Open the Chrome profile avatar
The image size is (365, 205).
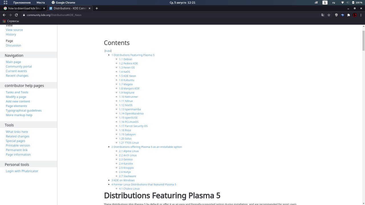click(355, 15)
